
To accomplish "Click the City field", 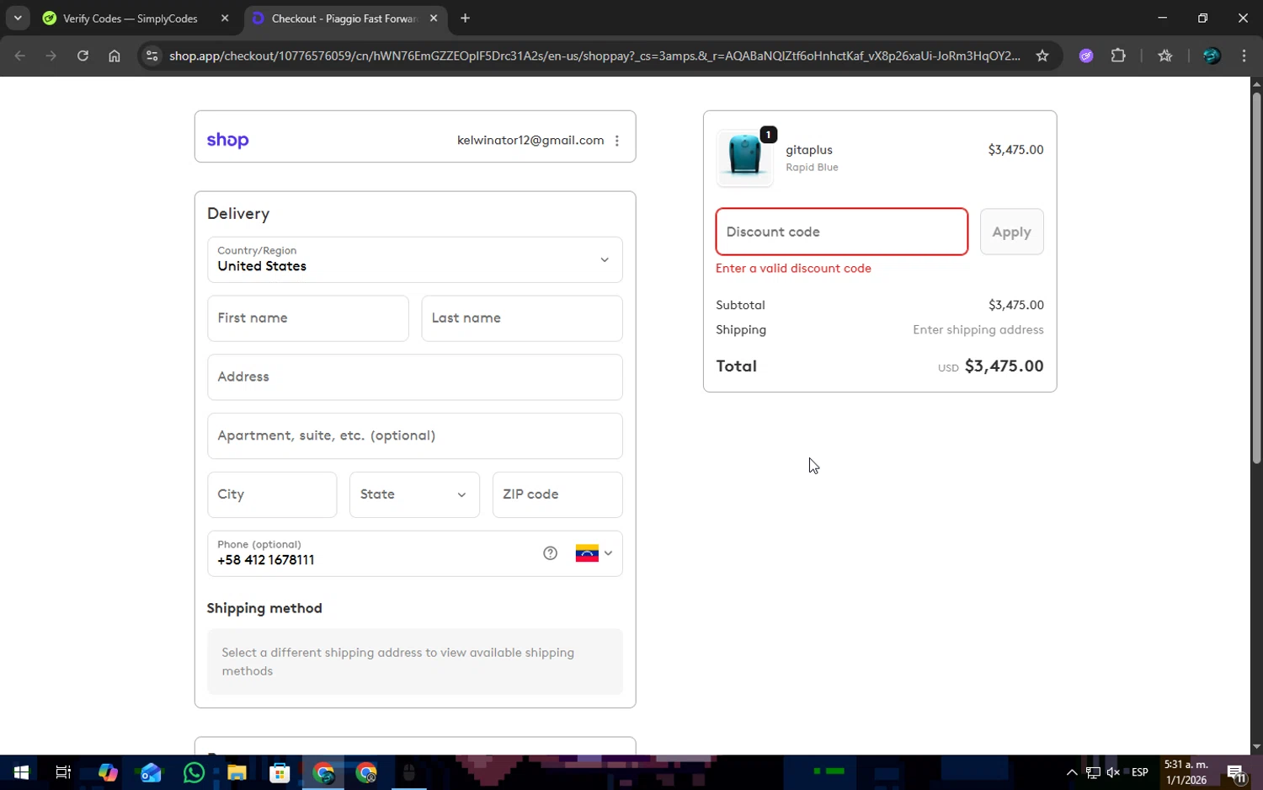I will [272, 494].
